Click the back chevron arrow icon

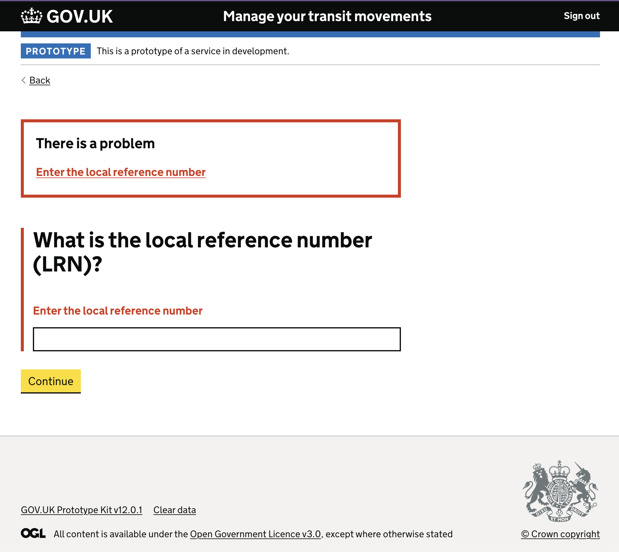(24, 80)
